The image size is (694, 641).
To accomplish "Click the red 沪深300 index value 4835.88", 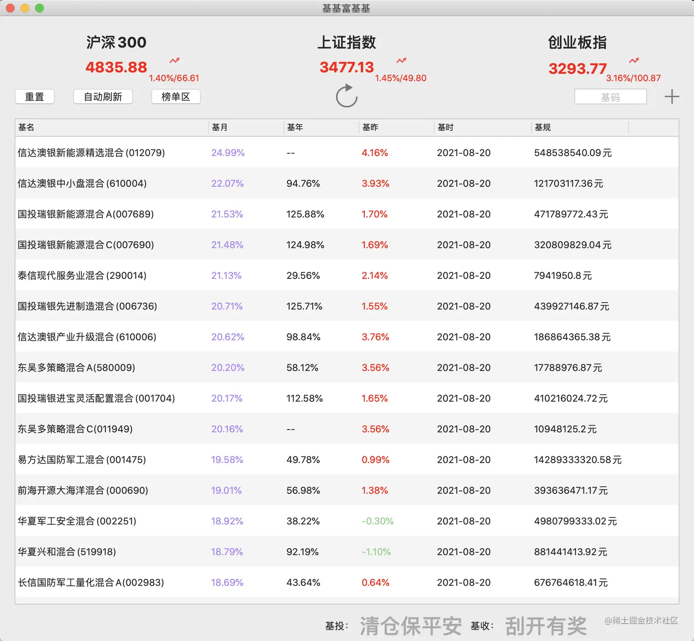I will (x=116, y=67).
